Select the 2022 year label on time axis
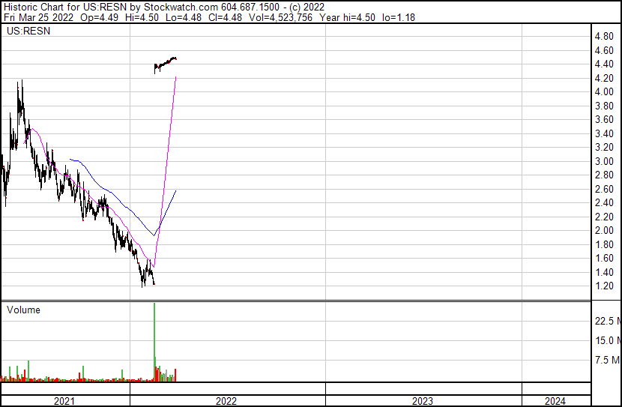The height and width of the screenshot is (407, 622). tap(226, 401)
